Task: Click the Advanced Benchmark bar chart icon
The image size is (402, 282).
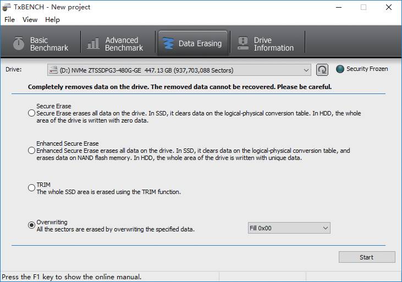Action: point(93,44)
